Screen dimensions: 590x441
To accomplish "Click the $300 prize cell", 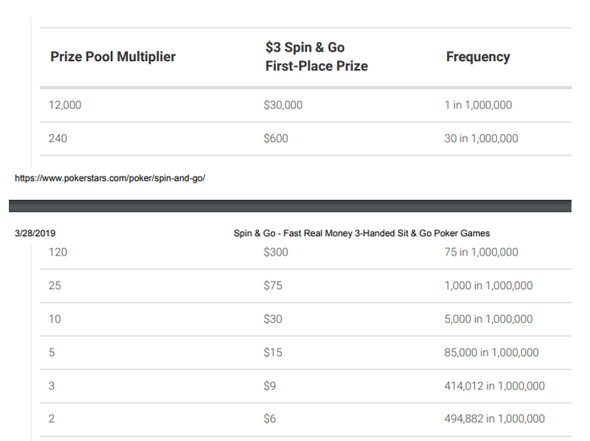I will (x=276, y=252).
